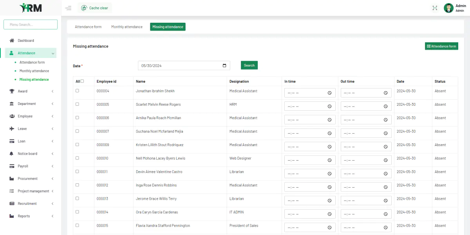Tick checkbox for Scarlet Melvin Reese Rogers
This screenshot has width=470, height=235.
77,104
